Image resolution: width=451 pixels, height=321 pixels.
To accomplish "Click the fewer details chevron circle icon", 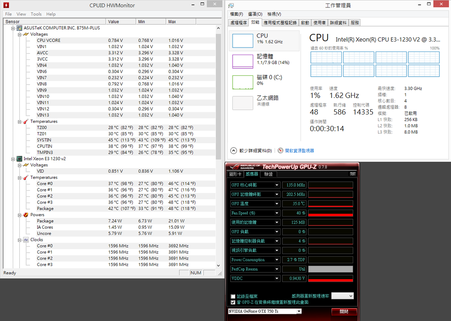I will click(233, 151).
